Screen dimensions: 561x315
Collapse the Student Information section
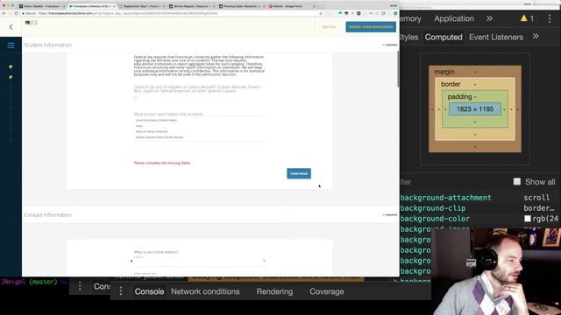[389, 45]
